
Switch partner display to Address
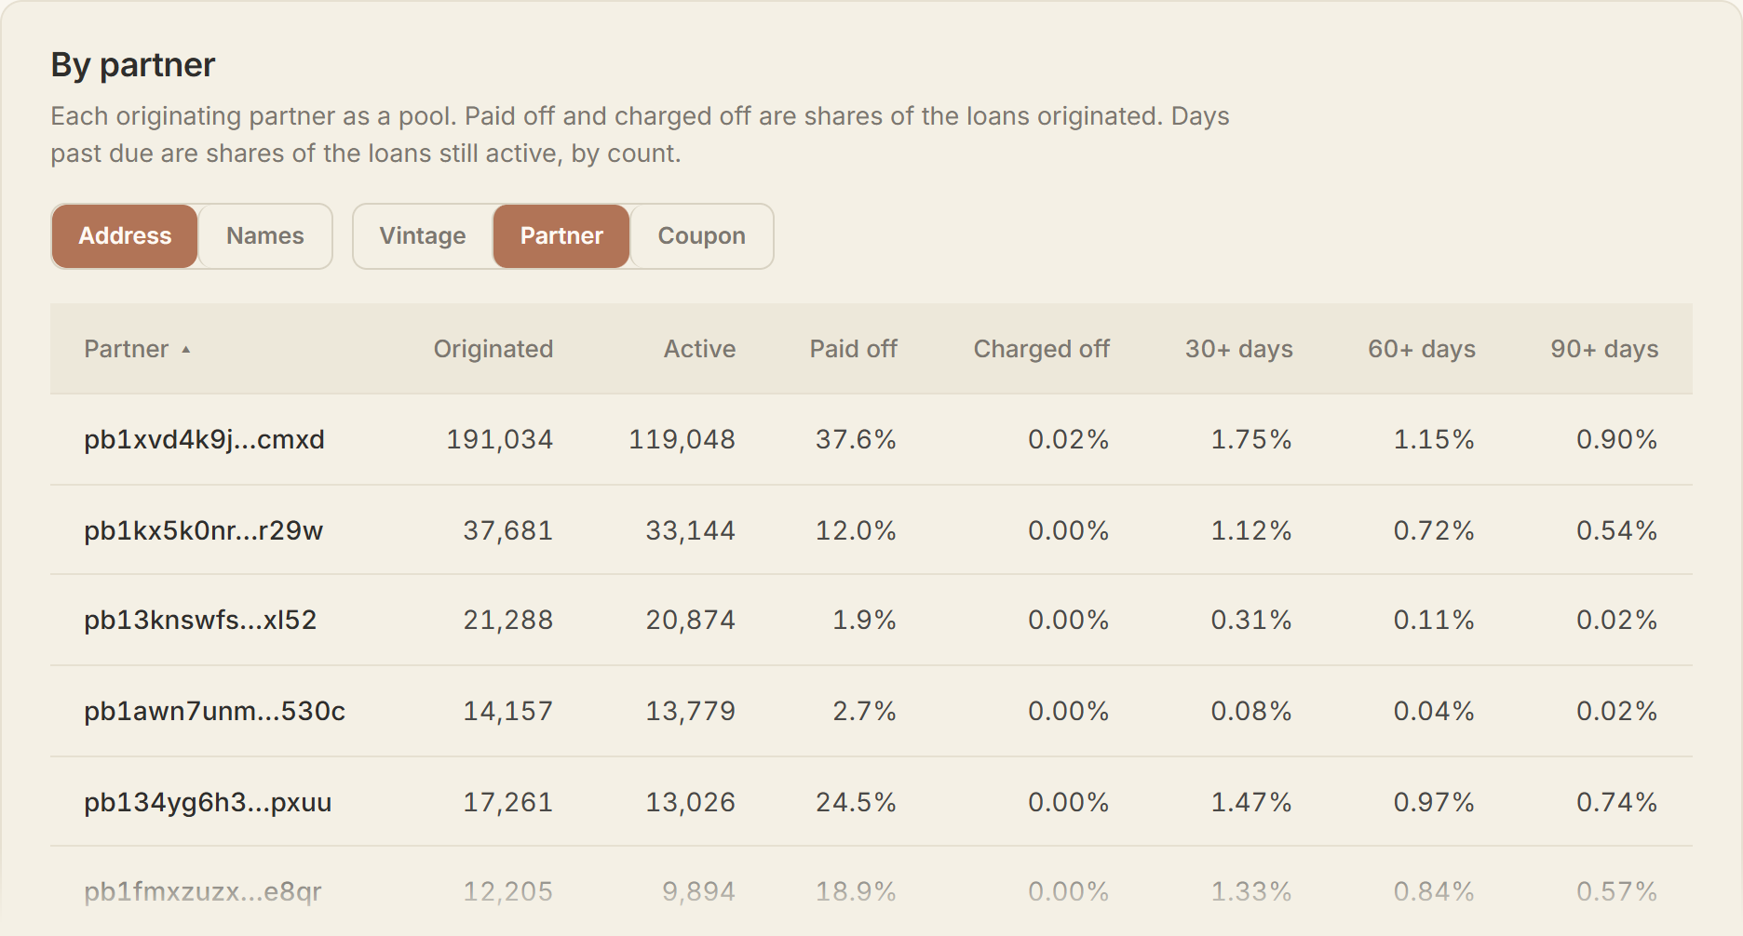click(x=125, y=236)
